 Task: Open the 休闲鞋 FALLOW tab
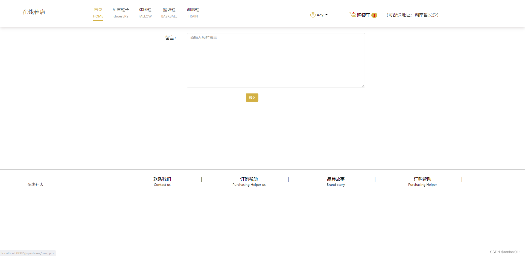pyautogui.click(x=145, y=13)
